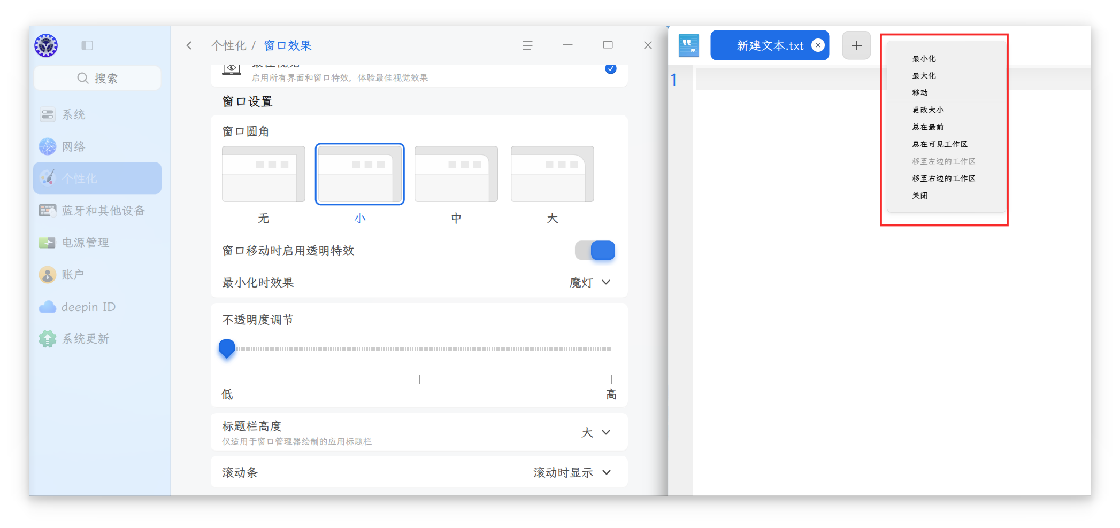
Task: Select 个性化 in the sidebar
Action: click(97, 178)
